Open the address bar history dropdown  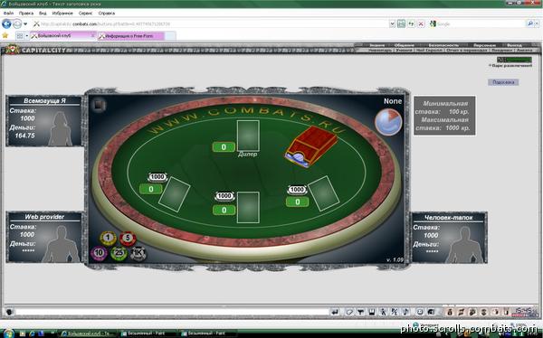click(392, 23)
